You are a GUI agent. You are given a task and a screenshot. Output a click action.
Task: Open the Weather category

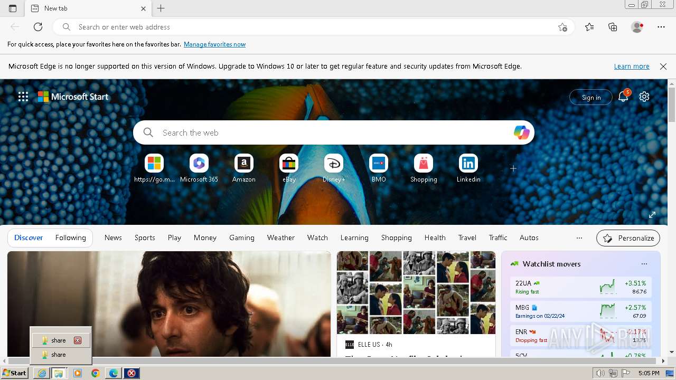(x=281, y=238)
